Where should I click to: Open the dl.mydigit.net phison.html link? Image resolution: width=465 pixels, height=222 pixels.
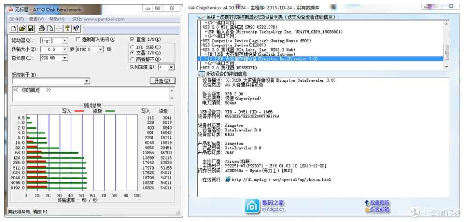281,179
